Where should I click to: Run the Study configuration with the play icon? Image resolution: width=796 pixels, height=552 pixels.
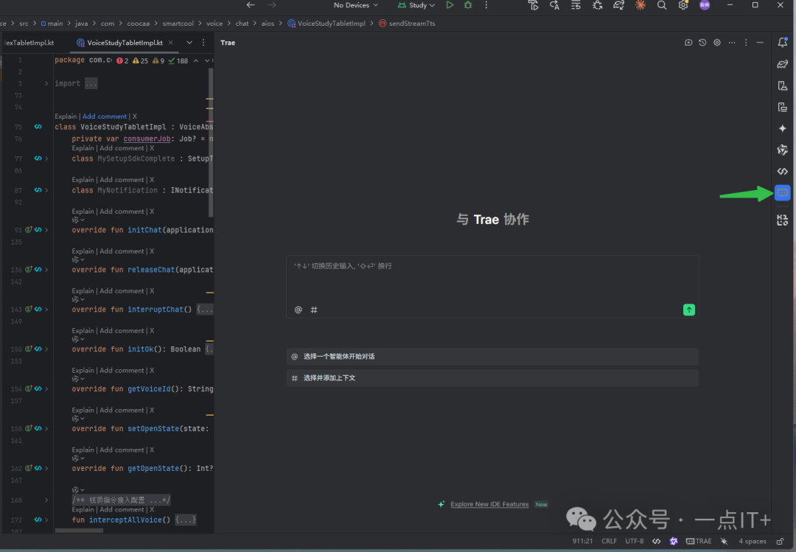pos(450,5)
